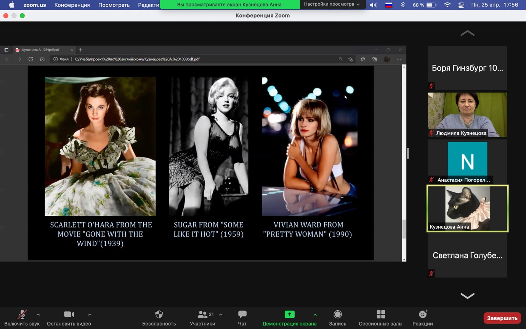
Task: Open Настройки просмотра dropdown
Action: pos(332,5)
